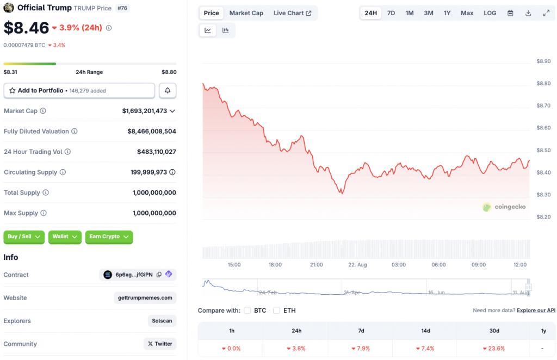This screenshot has height=360, width=557.
Task: Open the calendar date range picker
Action: [510, 13]
